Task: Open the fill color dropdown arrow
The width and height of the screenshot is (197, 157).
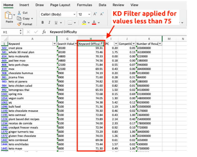Action: click(89, 23)
